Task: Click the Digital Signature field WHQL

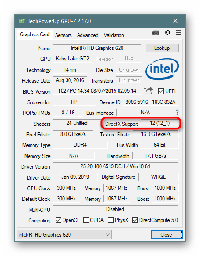Action: 159,177
